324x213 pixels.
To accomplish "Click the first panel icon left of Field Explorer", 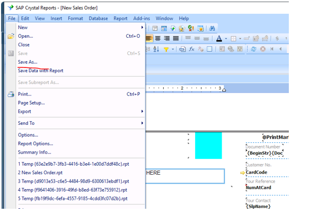I will point(155,28).
